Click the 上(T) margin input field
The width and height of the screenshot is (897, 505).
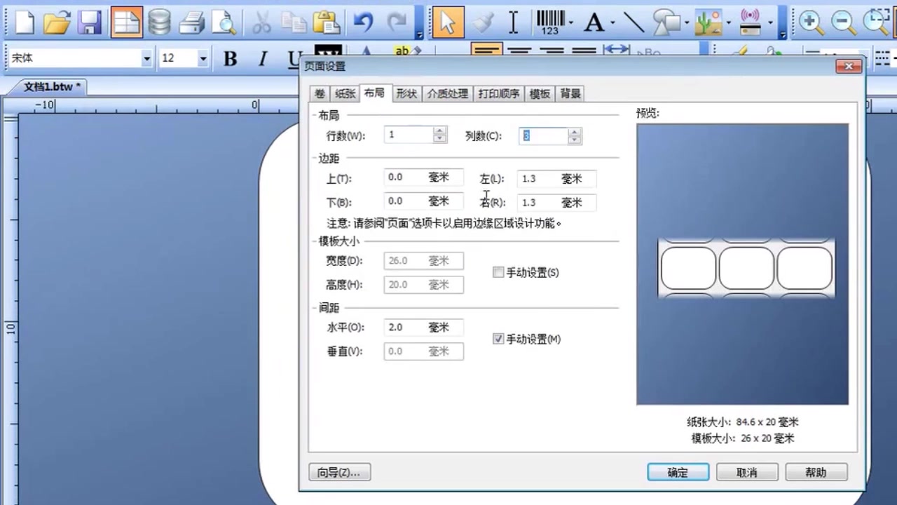coord(423,177)
